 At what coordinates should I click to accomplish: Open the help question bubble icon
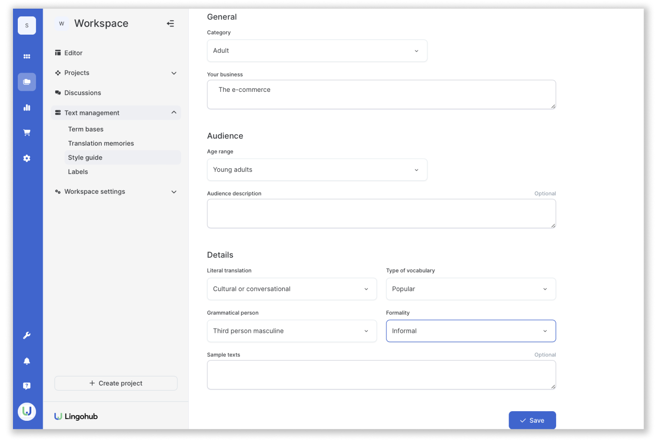pos(27,386)
